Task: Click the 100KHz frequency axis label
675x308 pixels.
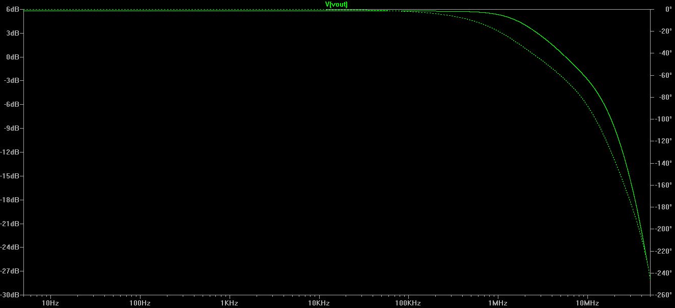Action: coord(408,303)
